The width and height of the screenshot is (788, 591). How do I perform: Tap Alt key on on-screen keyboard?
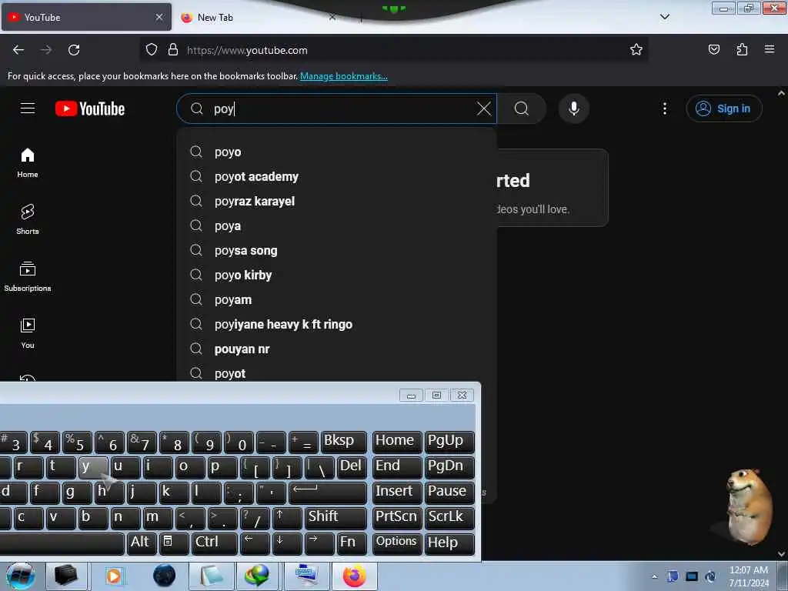(x=142, y=543)
